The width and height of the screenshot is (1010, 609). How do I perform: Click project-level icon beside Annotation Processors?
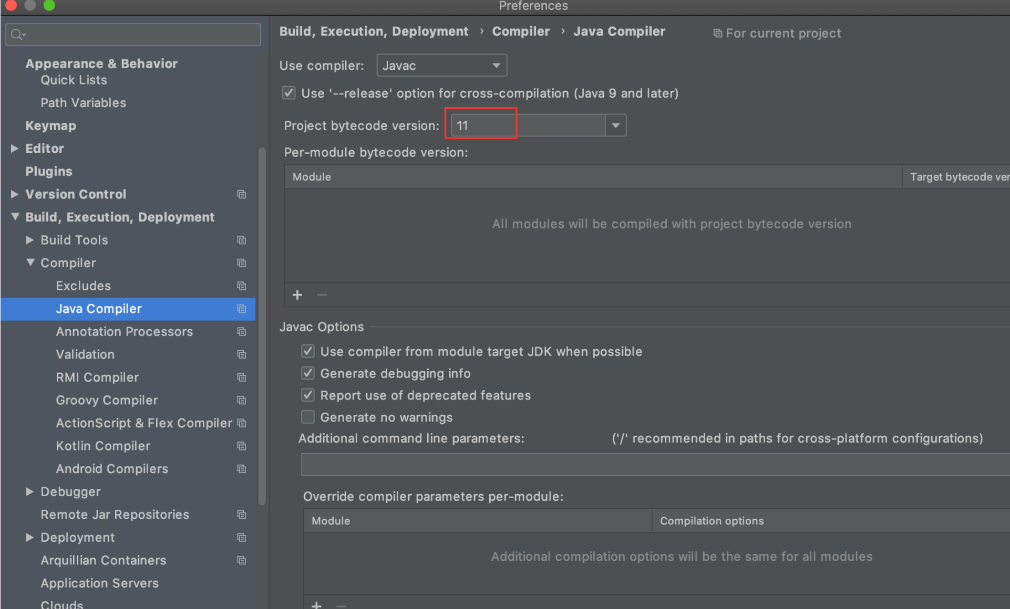coord(241,332)
